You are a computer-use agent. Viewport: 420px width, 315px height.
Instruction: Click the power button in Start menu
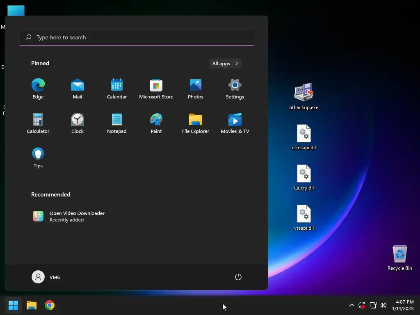238,277
